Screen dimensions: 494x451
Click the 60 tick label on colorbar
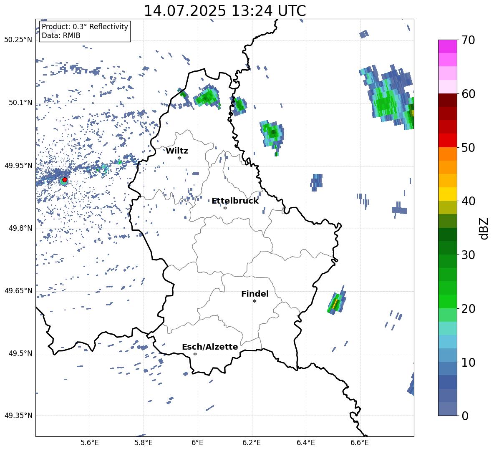[x=468, y=94]
